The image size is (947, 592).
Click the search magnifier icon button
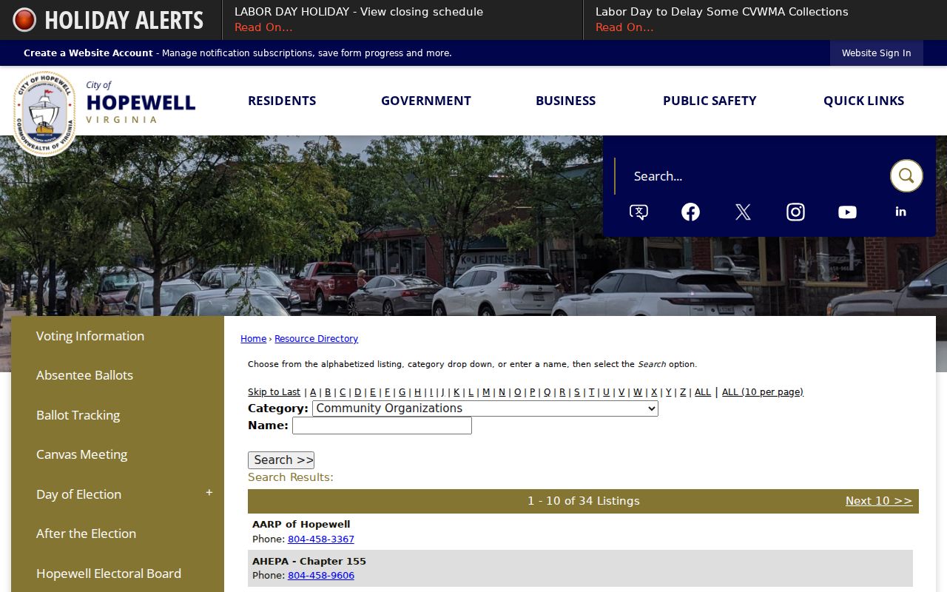(x=906, y=176)
